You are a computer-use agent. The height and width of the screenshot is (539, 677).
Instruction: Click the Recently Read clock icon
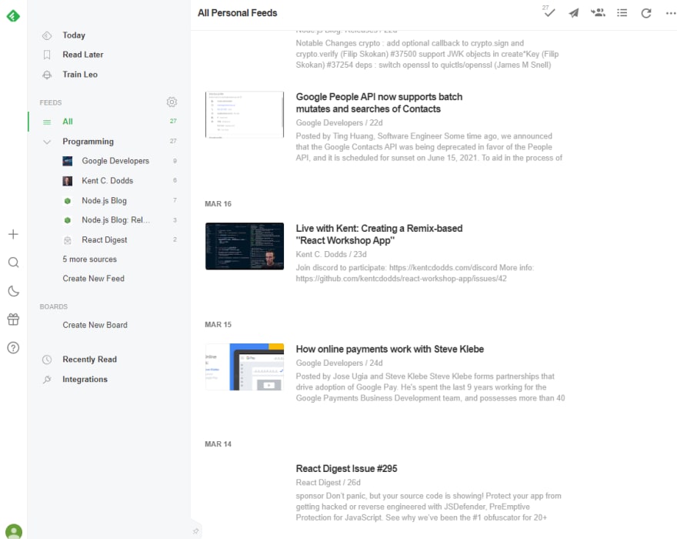(47, 360)
